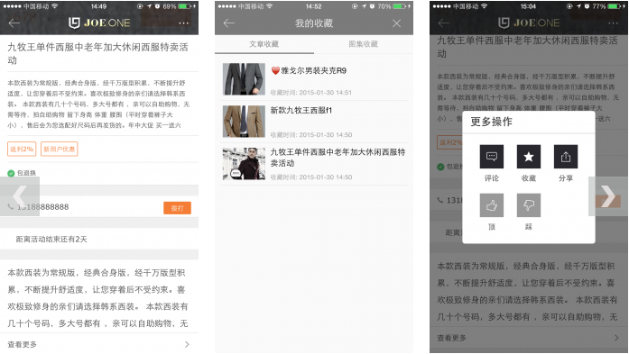Open favorite titled 九牧王单件西服中老年加大休闲西服特卖活动
Screen dimensions: 629x354
pyautogui.click(x=338, y=158)
